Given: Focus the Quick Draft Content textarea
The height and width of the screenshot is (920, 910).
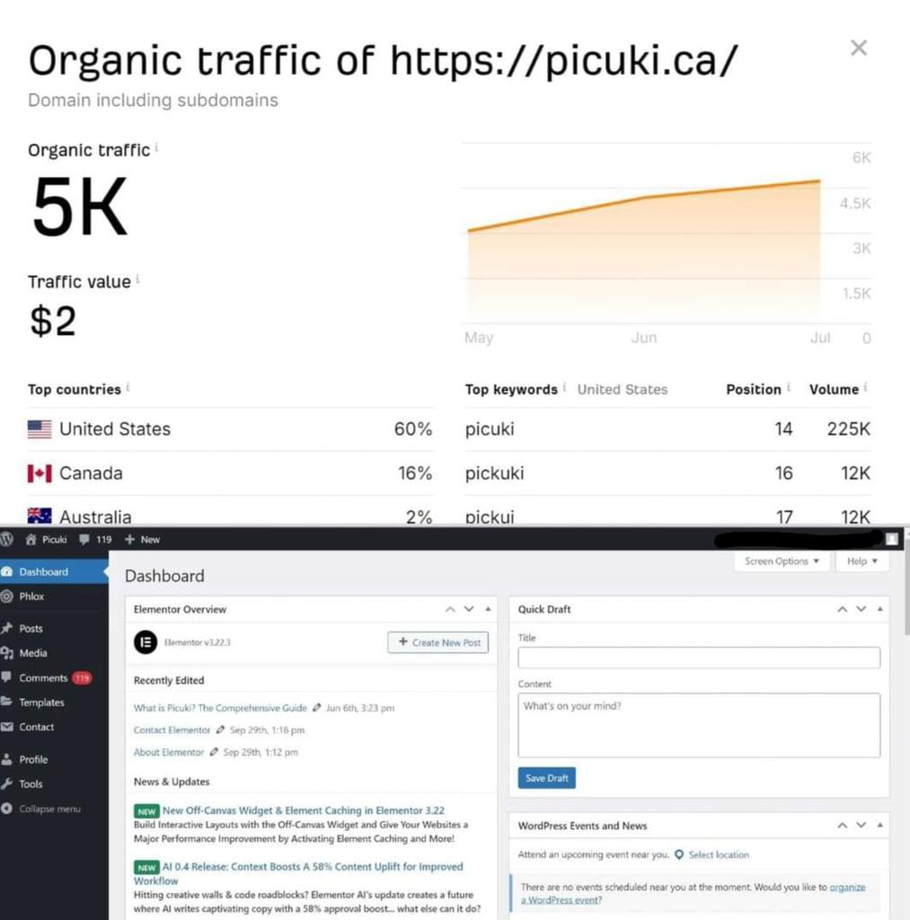Looking at the screenshot, I should tap(699, 725).
